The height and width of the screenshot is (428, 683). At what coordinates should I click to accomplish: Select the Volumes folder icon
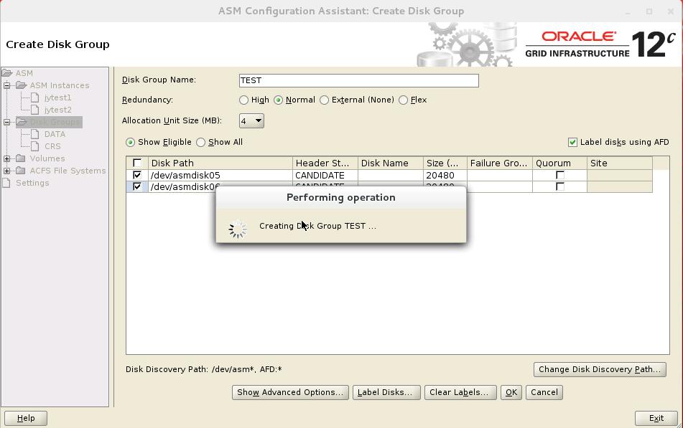(21, 158)
